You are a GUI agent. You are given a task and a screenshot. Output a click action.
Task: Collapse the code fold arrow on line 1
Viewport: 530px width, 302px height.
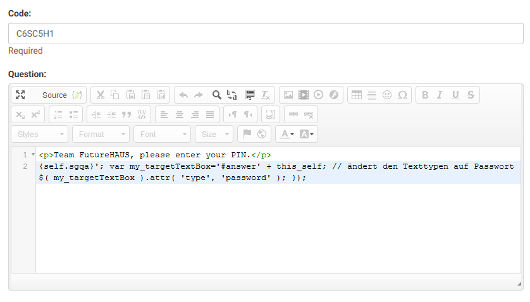coord(32,155)
